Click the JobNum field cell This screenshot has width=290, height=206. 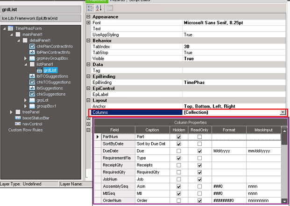[118, 179]
